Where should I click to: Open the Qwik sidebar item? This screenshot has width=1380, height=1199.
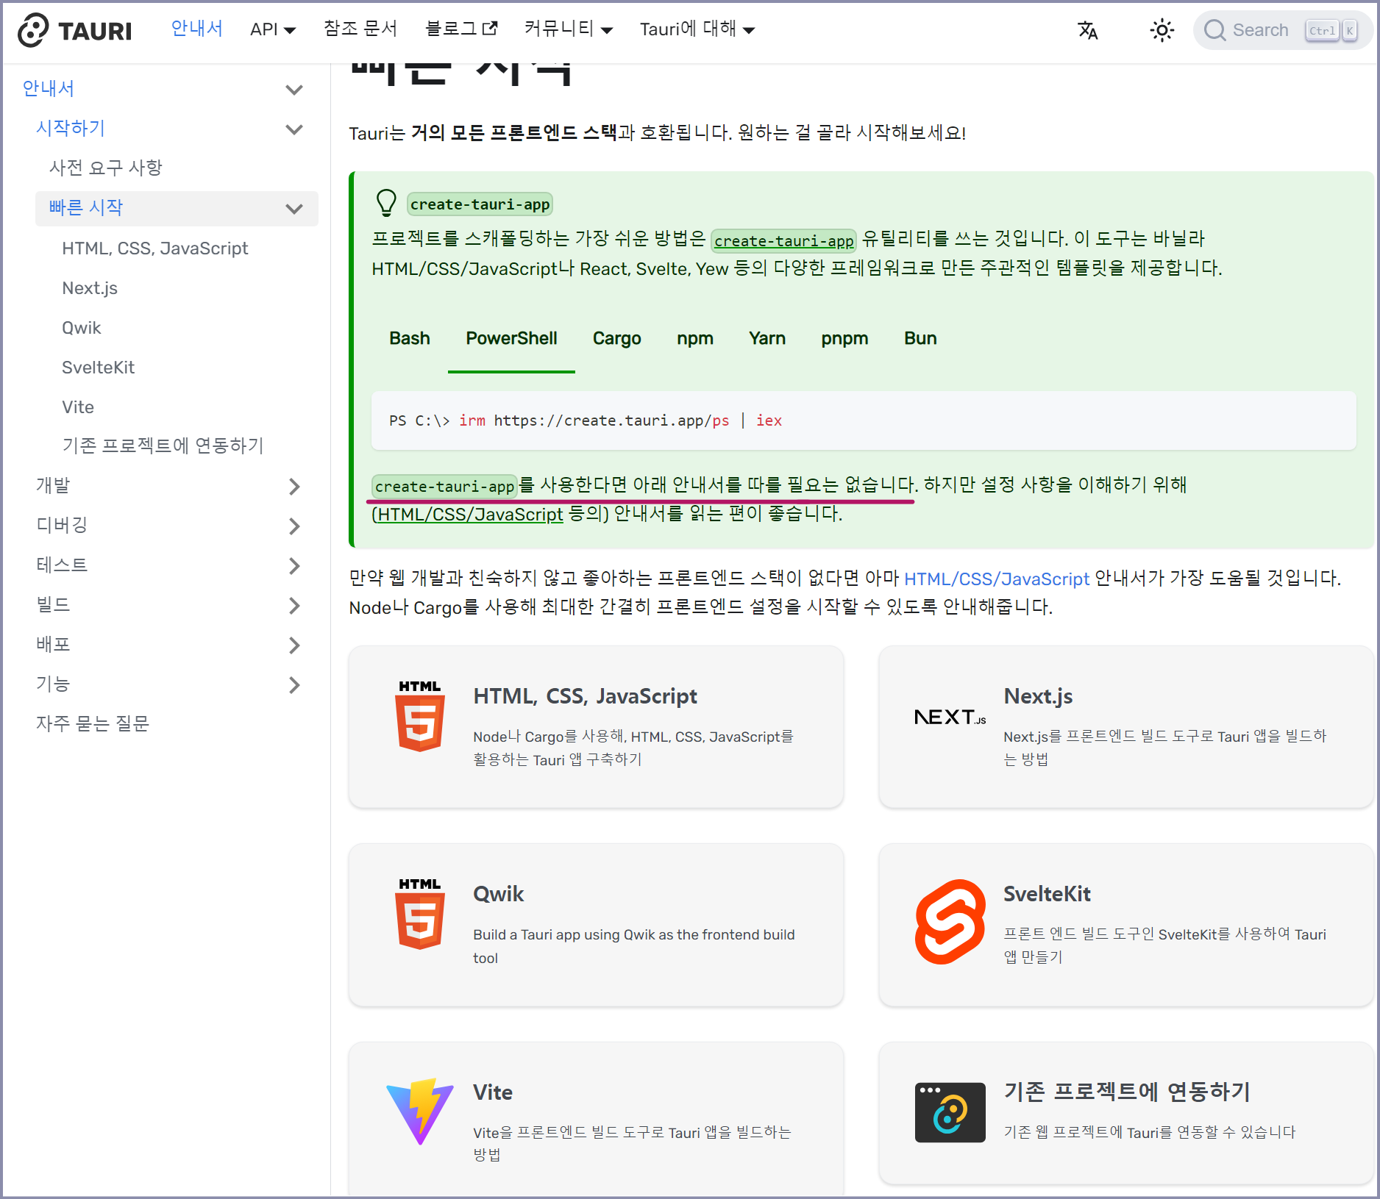(x=82, y=328)
